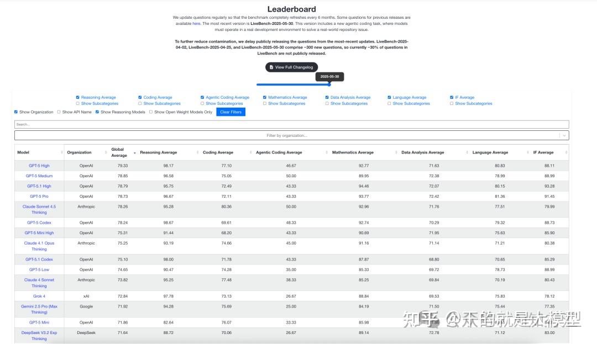The width and height of the screenshot is (597, 344).
Task: Enable Show Open Weight Models Only
Action: coord(150,112)
